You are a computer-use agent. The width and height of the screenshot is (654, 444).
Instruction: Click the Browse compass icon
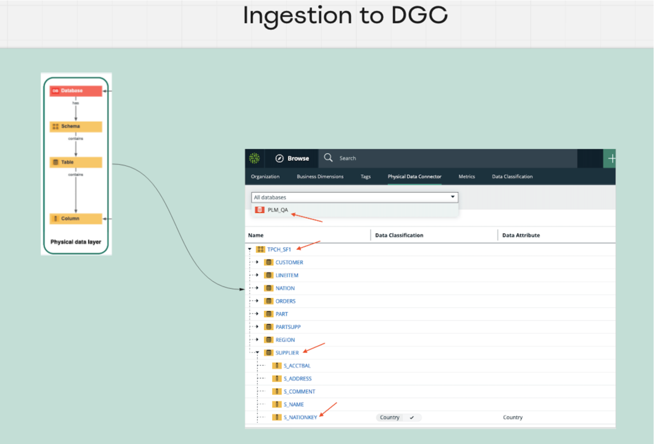pyautogui.click(x=279, y=158)
